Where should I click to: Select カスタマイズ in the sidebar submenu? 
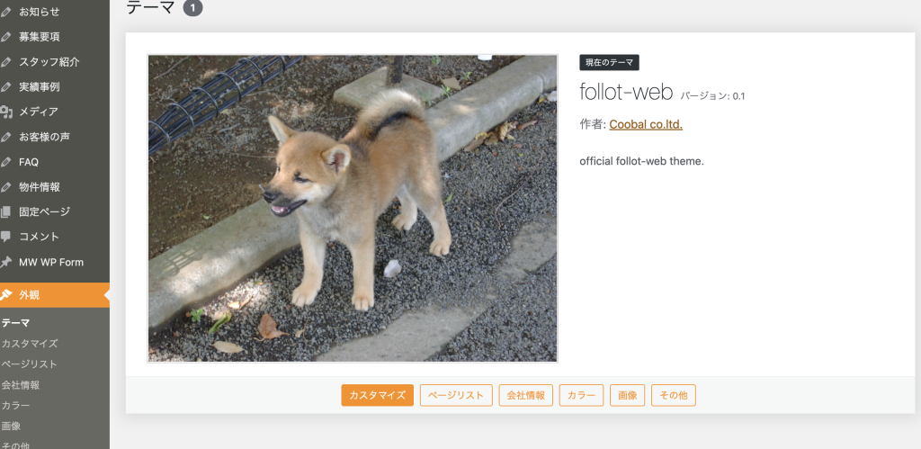pos(30,343)
